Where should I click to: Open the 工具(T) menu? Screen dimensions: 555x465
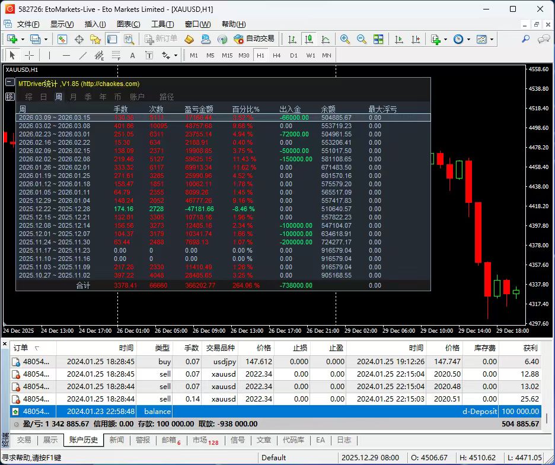point(162,24)
